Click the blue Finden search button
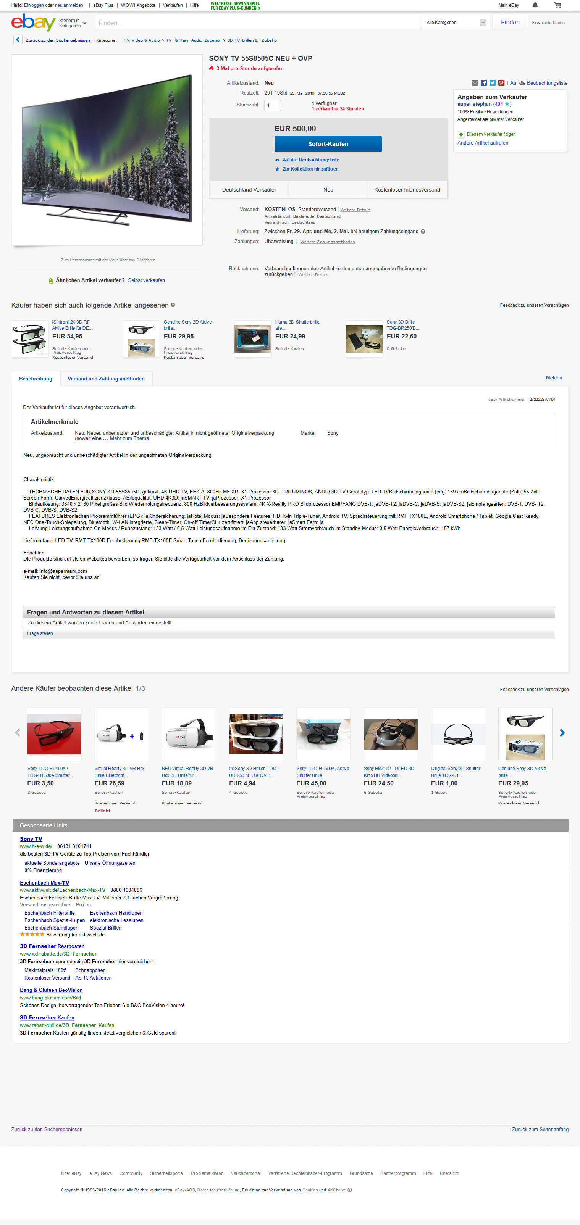Screen dimensions: 580x1225 510,23
